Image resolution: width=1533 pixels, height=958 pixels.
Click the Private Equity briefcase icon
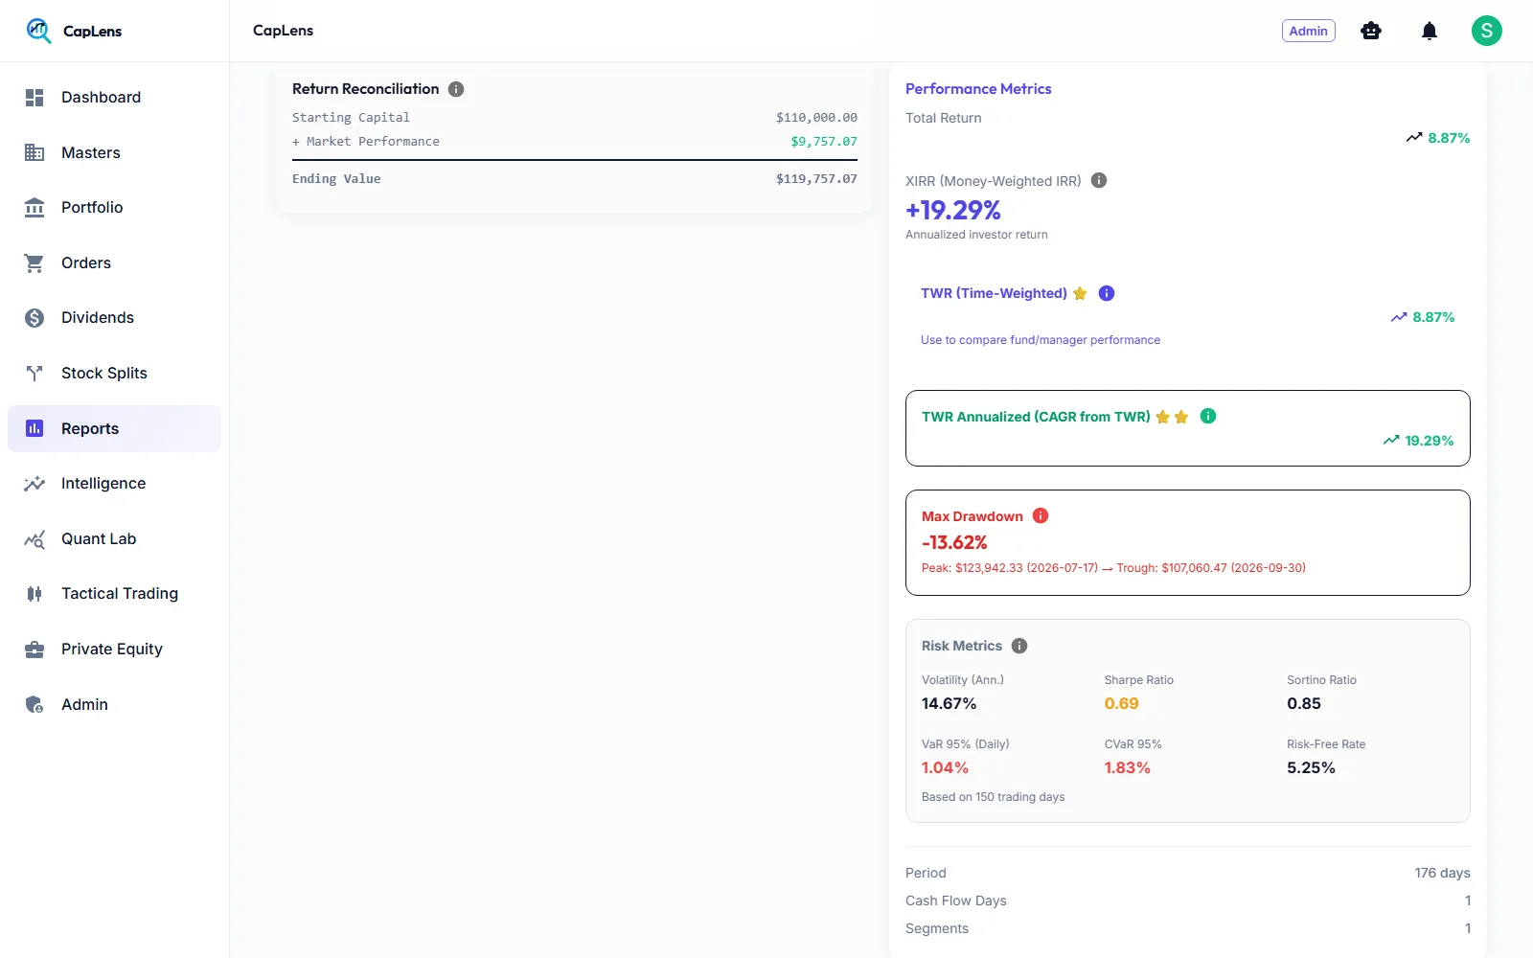pyautogui.click(x=34, y=650)
